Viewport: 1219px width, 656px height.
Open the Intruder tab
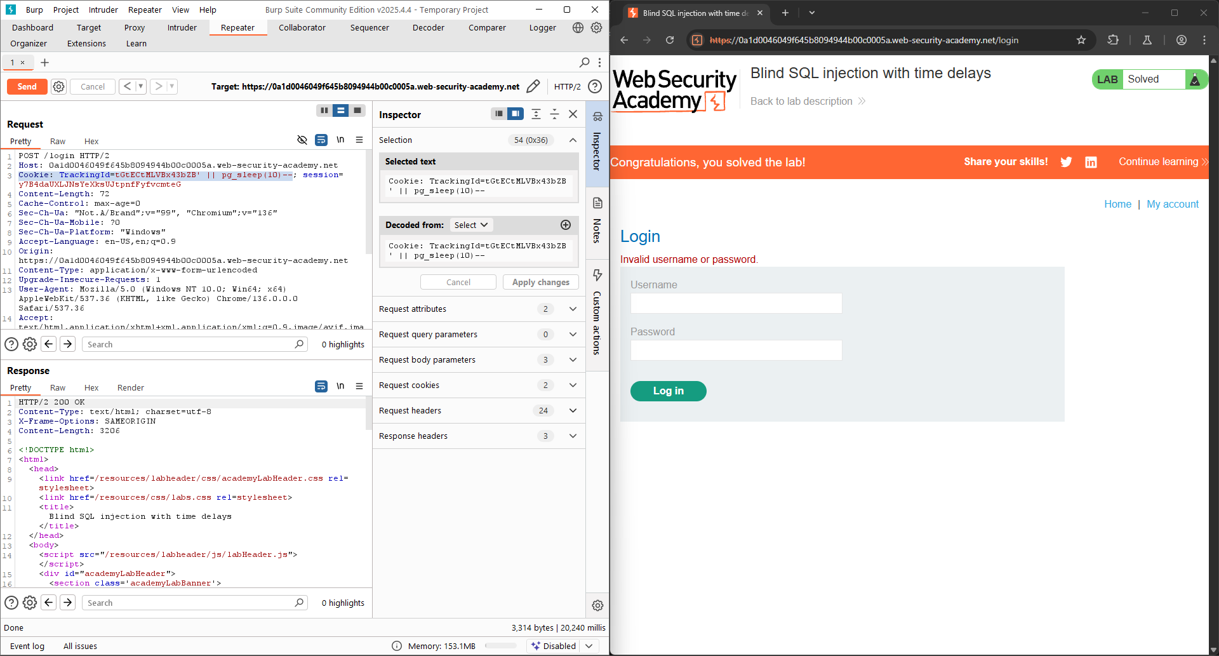pyautogui.click(x=182, y=27)
